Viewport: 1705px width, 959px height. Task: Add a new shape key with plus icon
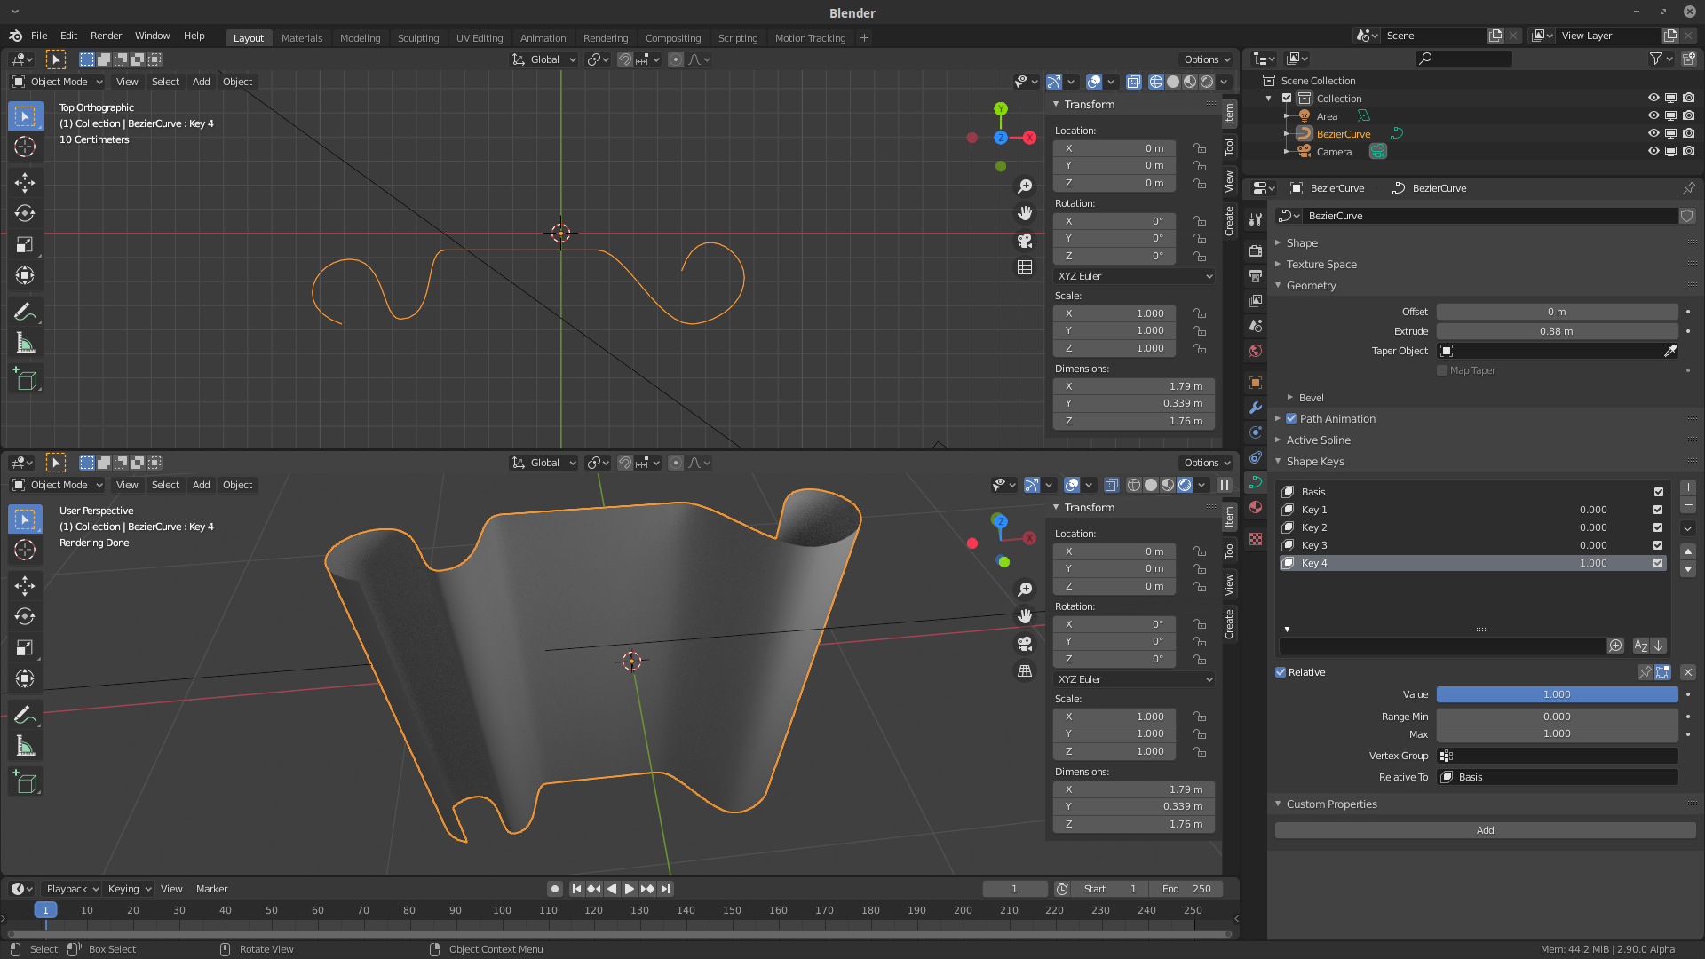(1688, 487)
